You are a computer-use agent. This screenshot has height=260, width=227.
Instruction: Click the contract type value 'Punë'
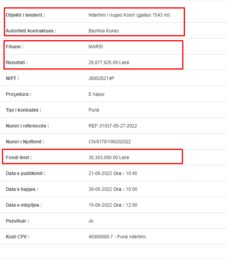pos(94,110)
